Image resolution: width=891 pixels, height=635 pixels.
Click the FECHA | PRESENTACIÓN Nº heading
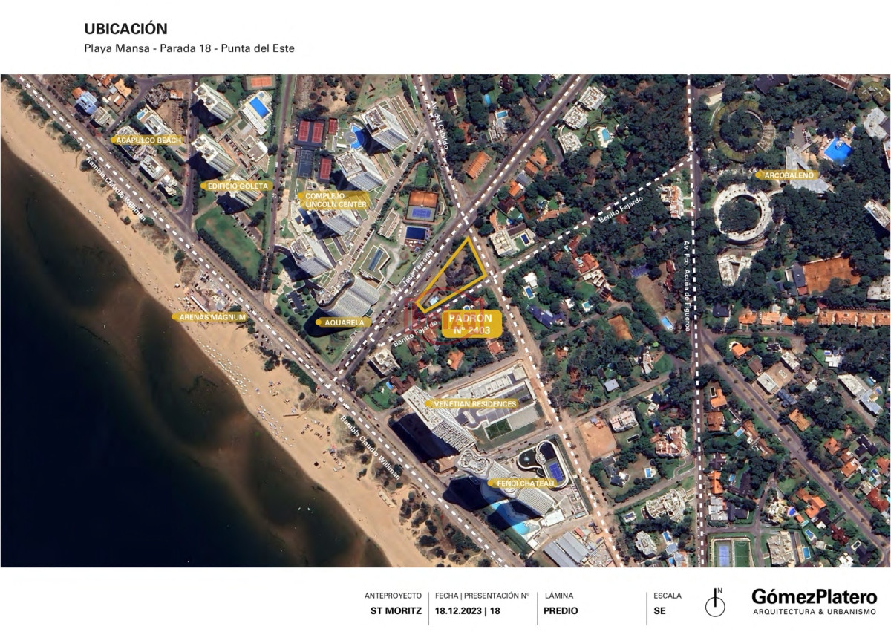483,596
